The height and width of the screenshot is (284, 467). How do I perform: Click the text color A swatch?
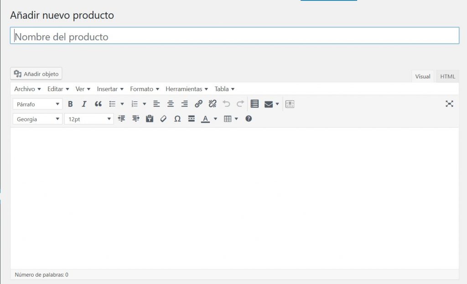[205, 119]
